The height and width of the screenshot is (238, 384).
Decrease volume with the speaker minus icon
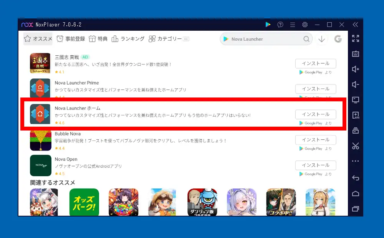coord(356,84)
